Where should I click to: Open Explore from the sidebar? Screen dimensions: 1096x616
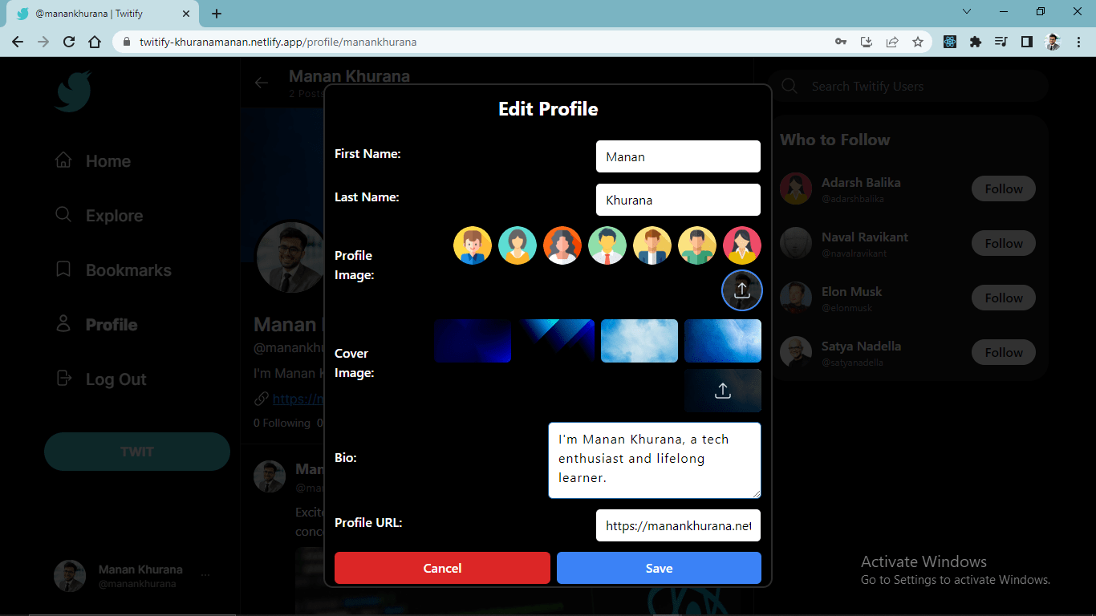coord(63,215)
